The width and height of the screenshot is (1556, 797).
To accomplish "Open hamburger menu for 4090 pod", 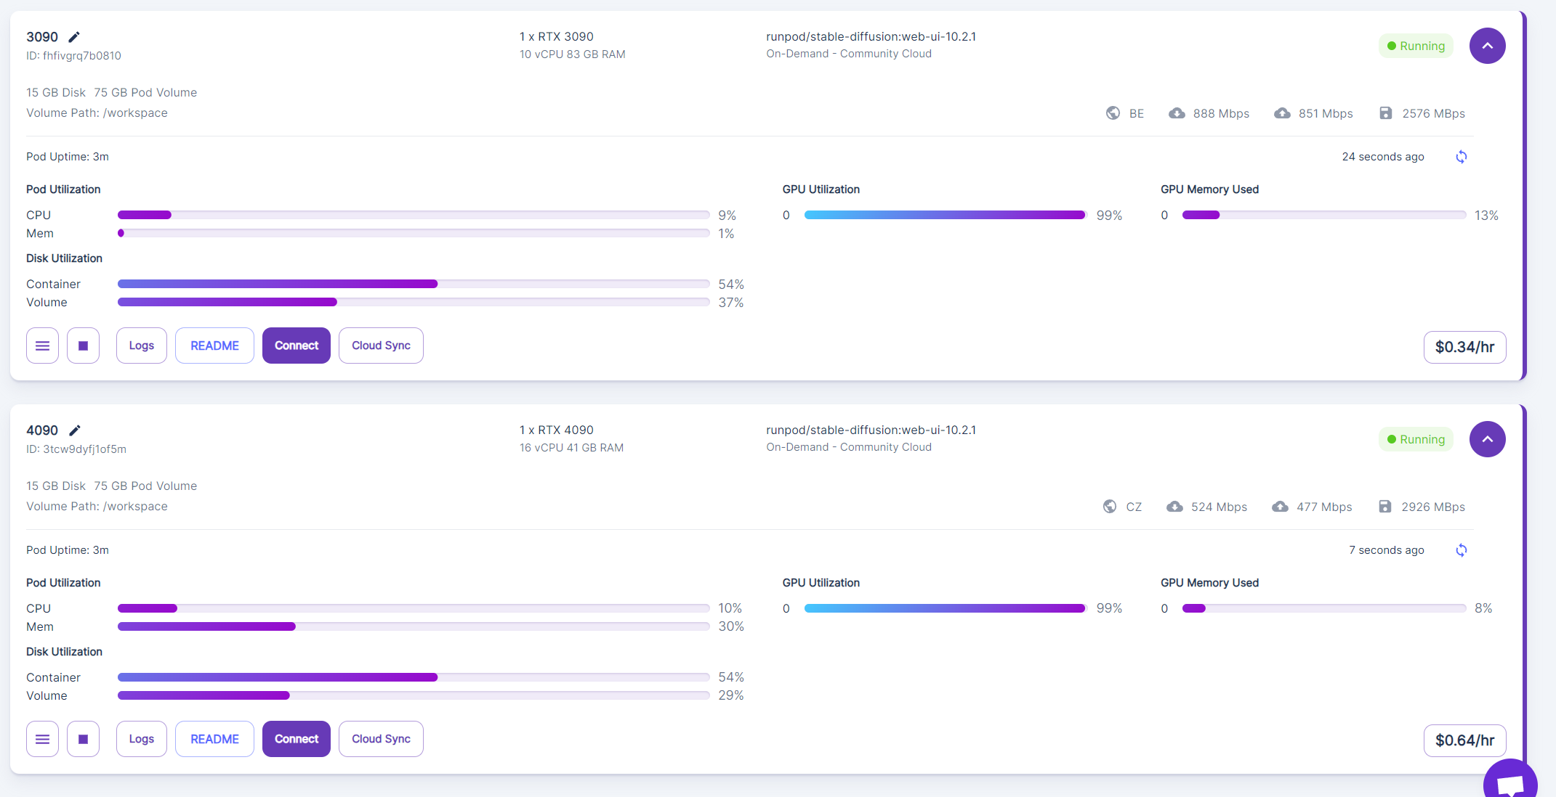I will click(x=42, y=739).
